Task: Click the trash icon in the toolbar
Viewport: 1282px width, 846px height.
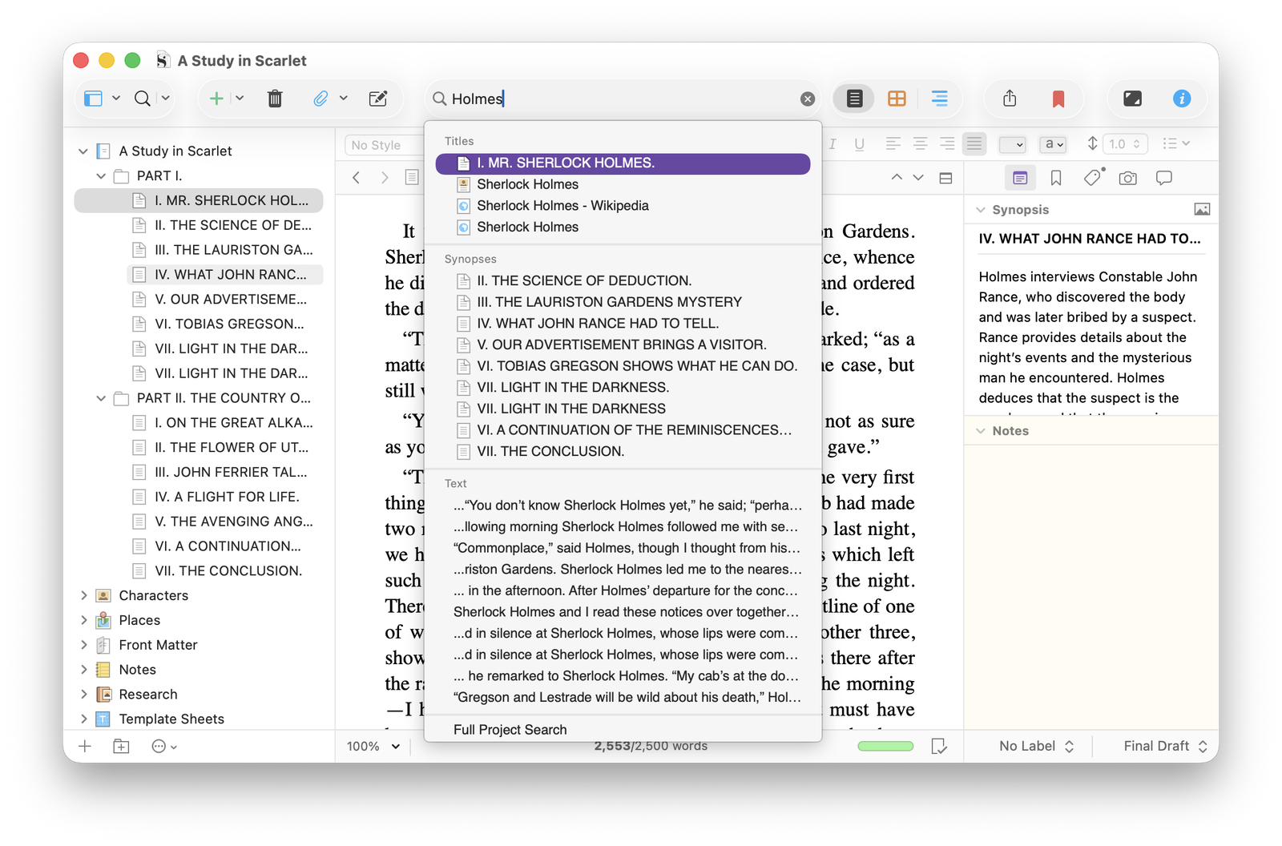Action: pos(275,99)
